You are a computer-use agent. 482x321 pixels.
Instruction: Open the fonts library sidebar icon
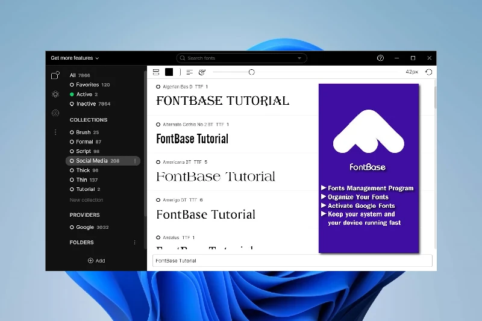[55, 75]
